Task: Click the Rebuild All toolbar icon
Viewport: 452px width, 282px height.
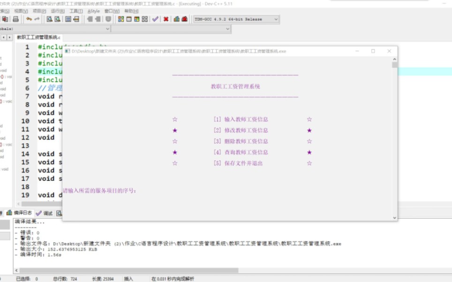Action: (144, 19)
